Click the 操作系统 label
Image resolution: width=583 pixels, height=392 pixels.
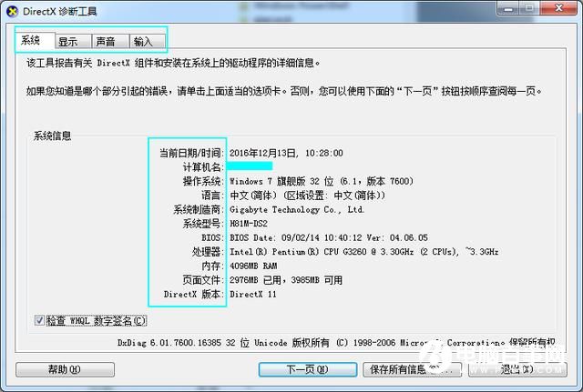203,181
